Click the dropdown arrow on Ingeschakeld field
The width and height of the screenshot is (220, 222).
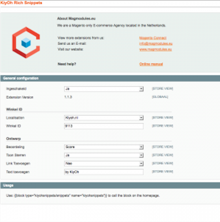pyautogui.click(x=141, y=89)
